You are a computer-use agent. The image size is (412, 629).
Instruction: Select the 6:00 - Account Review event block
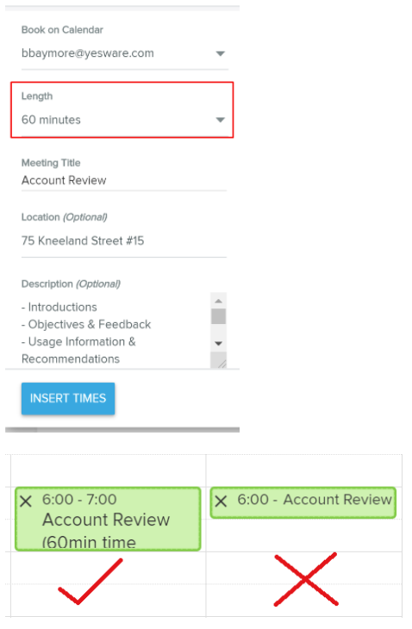point(303,502)
